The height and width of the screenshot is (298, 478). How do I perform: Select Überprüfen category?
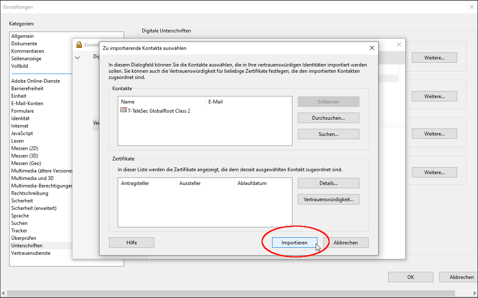coord(24,238)
